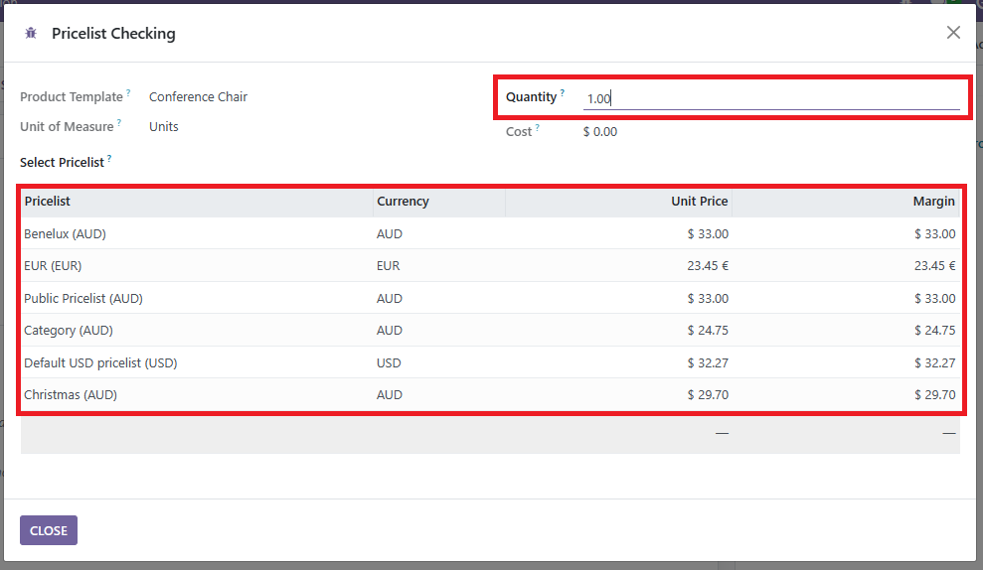983x570 pixels.
Task: Select the Public Pricelist (AUD) row
Action: click(x=77, y=299)
